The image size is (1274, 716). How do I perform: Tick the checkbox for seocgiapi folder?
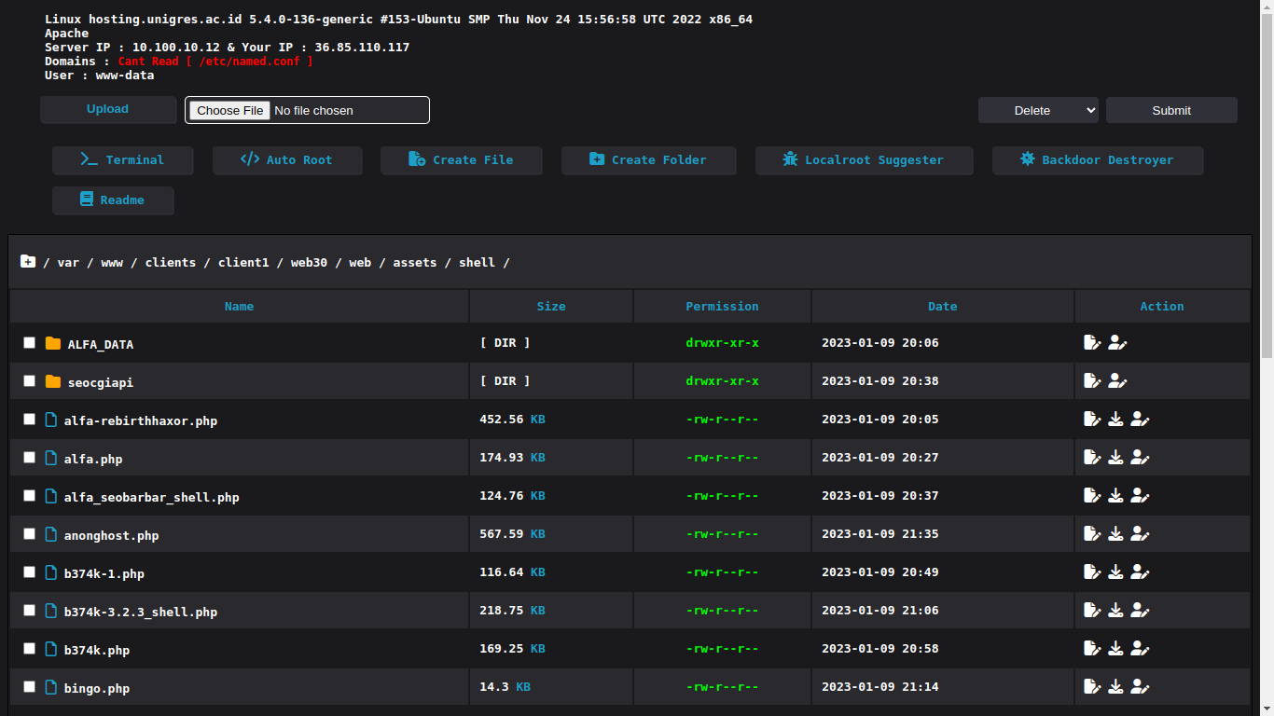[x=29, y=381]
